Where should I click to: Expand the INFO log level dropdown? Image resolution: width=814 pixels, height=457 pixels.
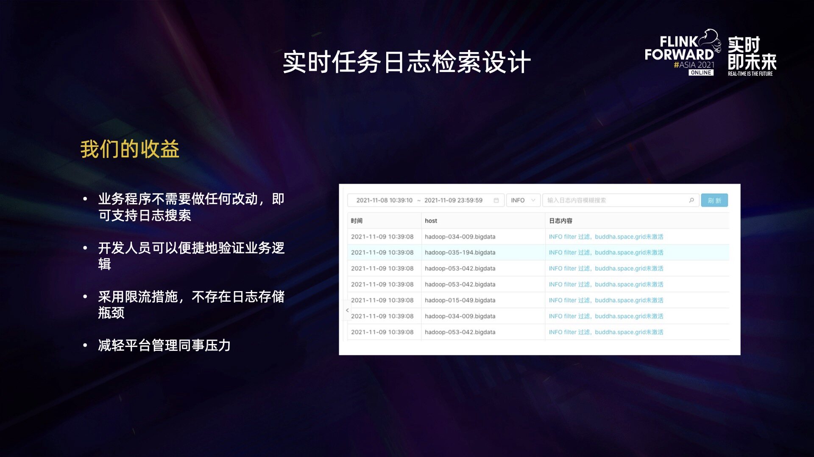click(523, 200)
